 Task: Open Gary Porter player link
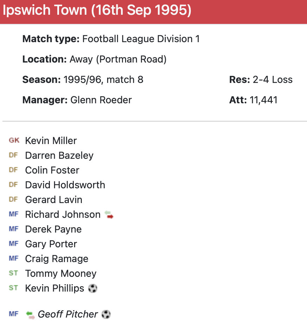pos(51,244)
